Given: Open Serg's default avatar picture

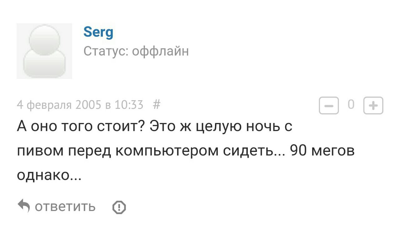Looking at the screenshot, I should click(x=44, y=51).
